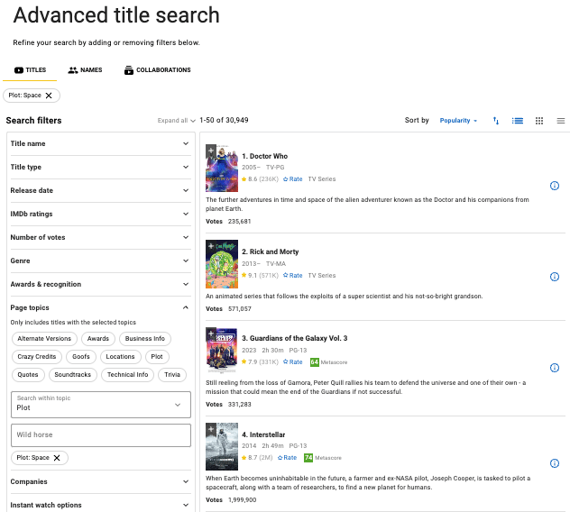Screen dimensions: 570x512
Task: Switch to detailed list view icon
Action: tap(518, 121)
